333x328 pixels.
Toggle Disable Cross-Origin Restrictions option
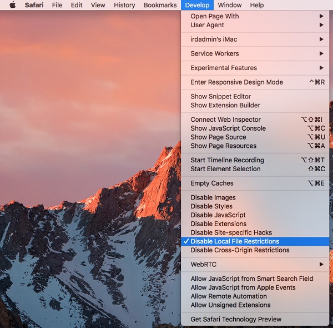point(255,250)
